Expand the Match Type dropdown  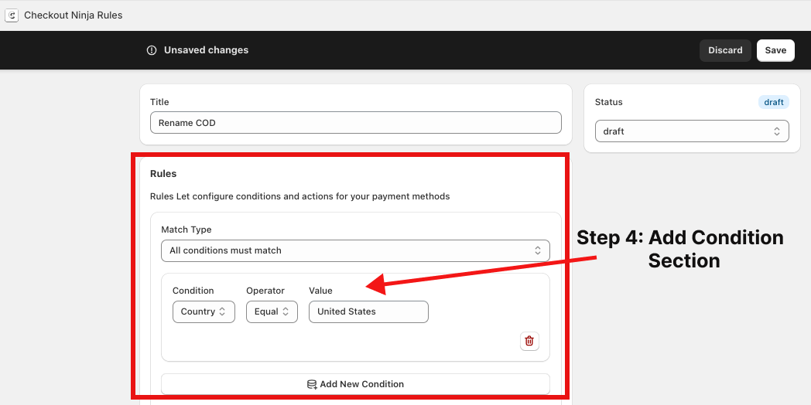355,250
